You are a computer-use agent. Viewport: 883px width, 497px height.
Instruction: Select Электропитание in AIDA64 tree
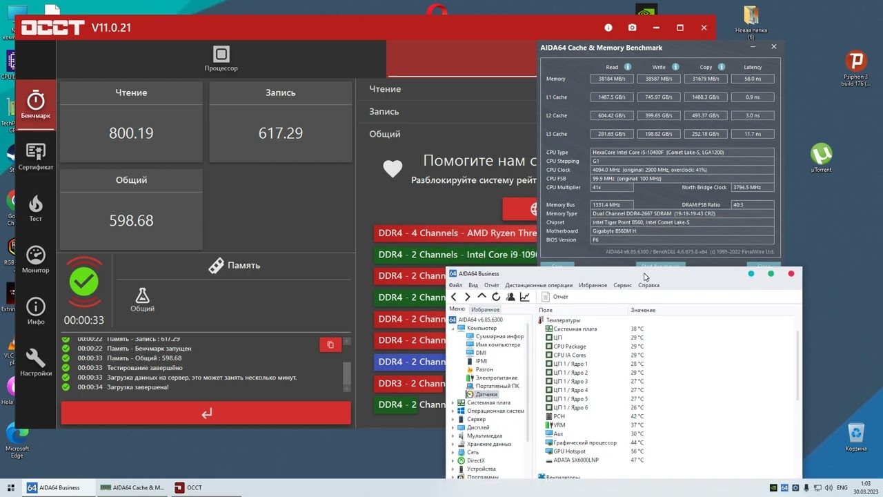pos(491,378)
